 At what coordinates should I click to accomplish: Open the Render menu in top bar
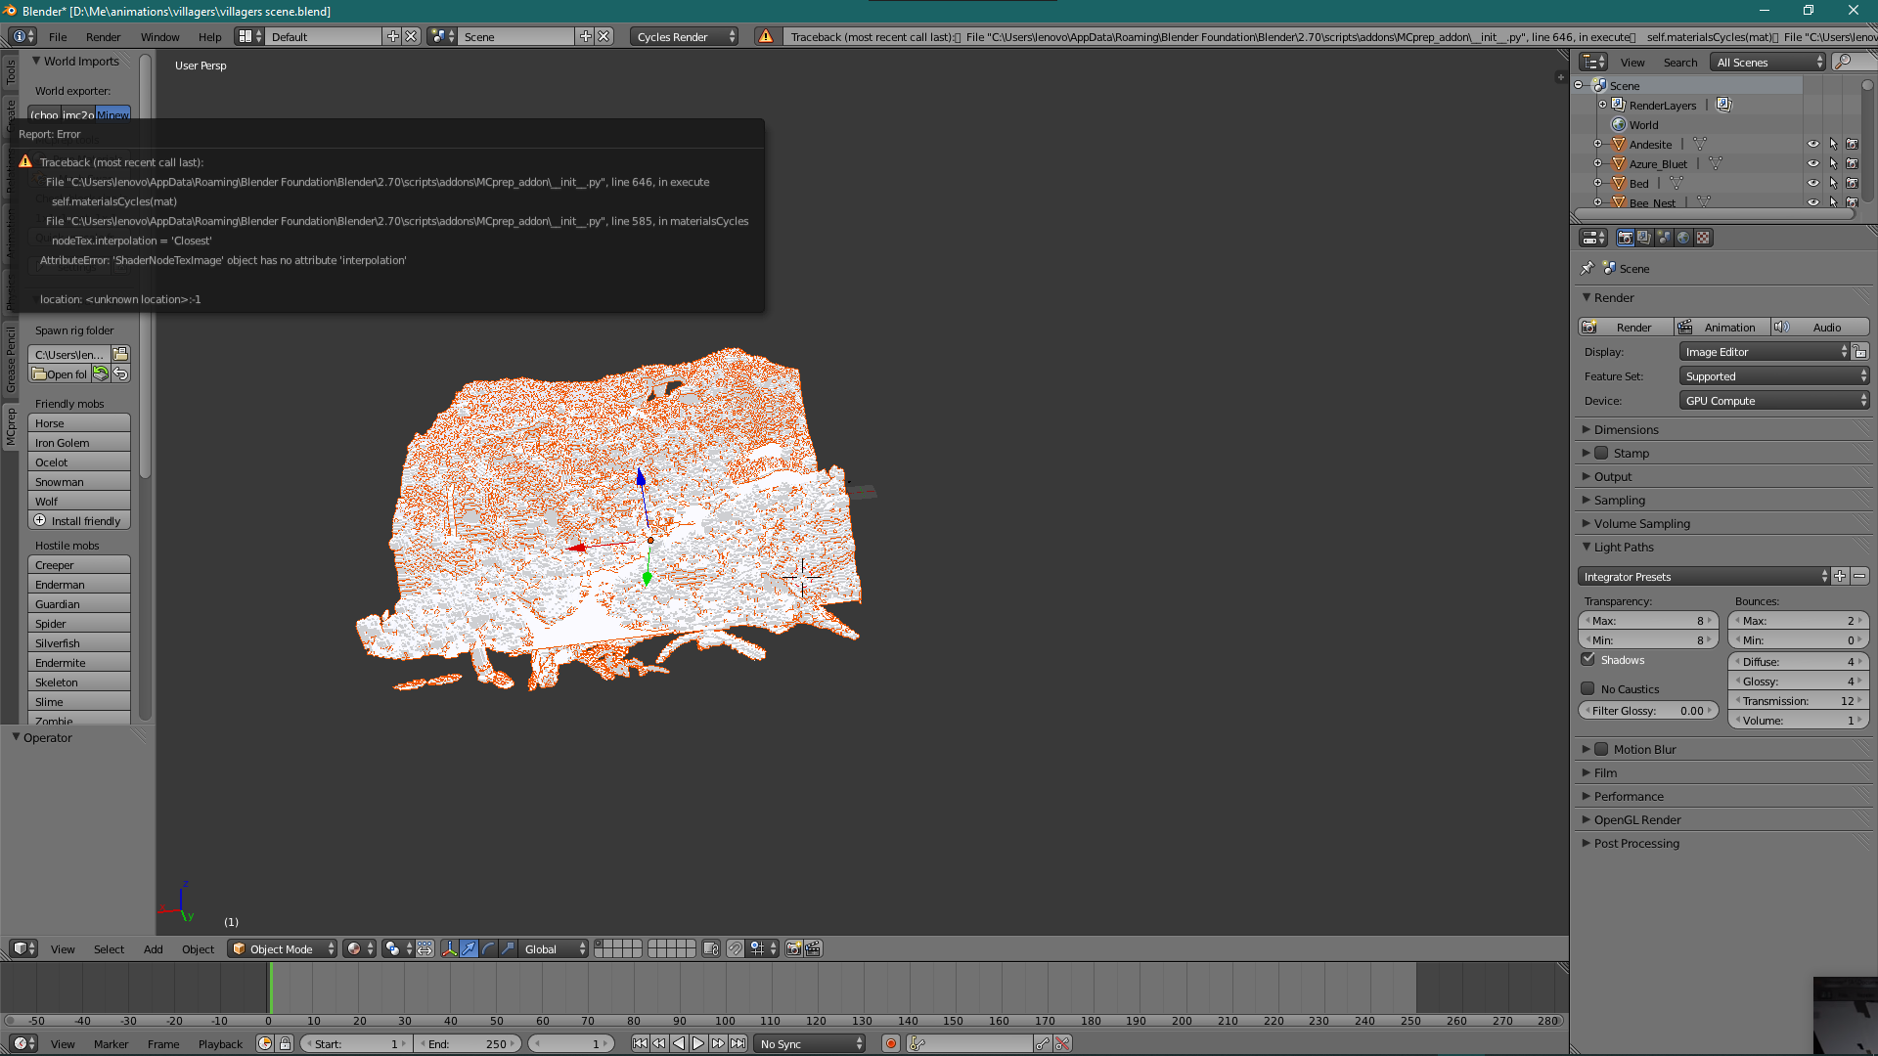[103, 36]
